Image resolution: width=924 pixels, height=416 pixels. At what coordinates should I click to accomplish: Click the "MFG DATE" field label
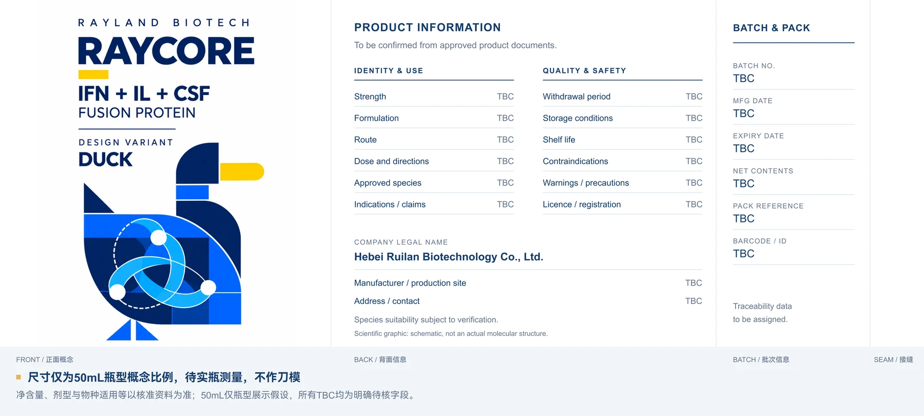click(x=753, y=101)
